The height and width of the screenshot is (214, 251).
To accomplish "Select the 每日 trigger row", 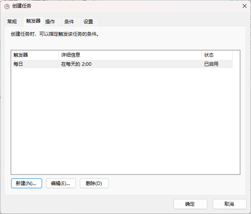I will 123,64.
